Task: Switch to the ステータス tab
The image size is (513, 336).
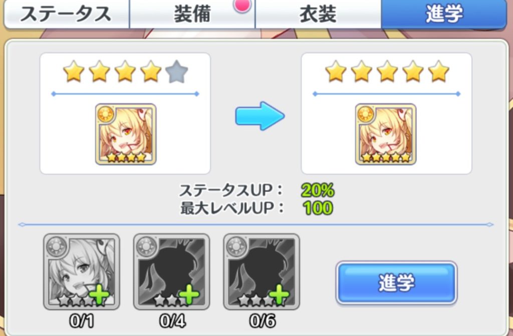Action: (67, 15)
